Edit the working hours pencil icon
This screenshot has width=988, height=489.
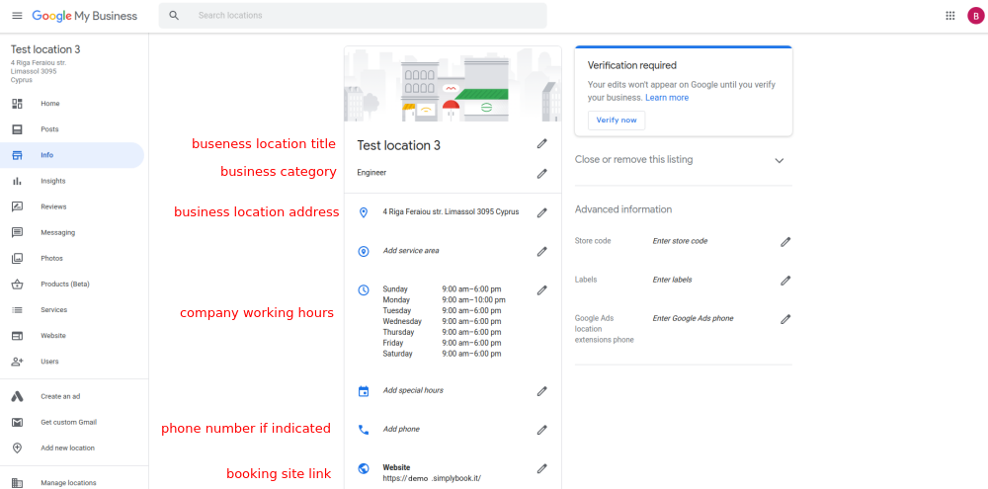[541, 290]
